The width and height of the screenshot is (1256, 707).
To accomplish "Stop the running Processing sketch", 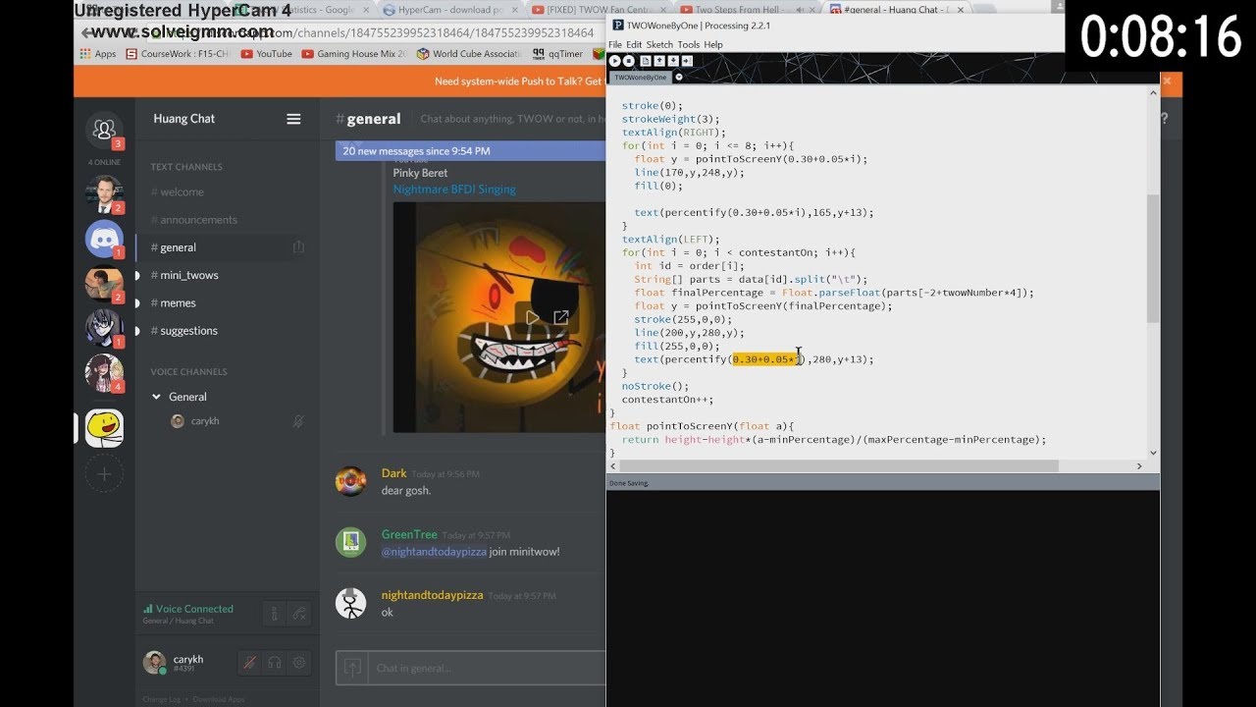I will [629, 61].
